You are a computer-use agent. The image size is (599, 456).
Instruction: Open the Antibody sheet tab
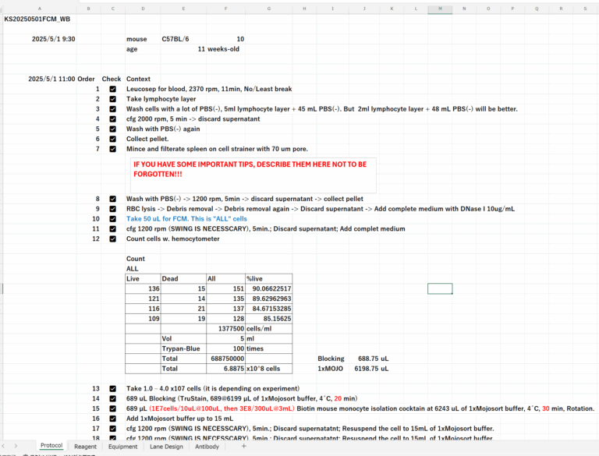pos(207,447)
